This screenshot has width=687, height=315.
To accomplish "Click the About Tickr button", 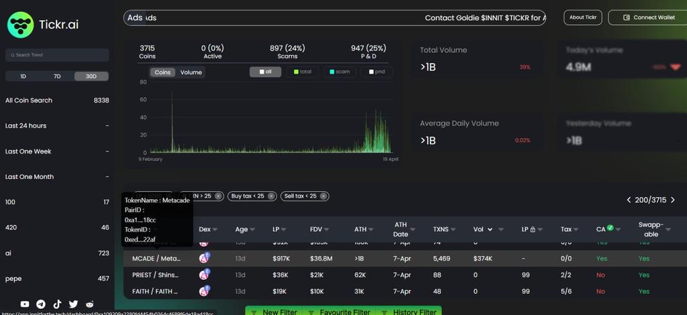I will coord(583,17).
